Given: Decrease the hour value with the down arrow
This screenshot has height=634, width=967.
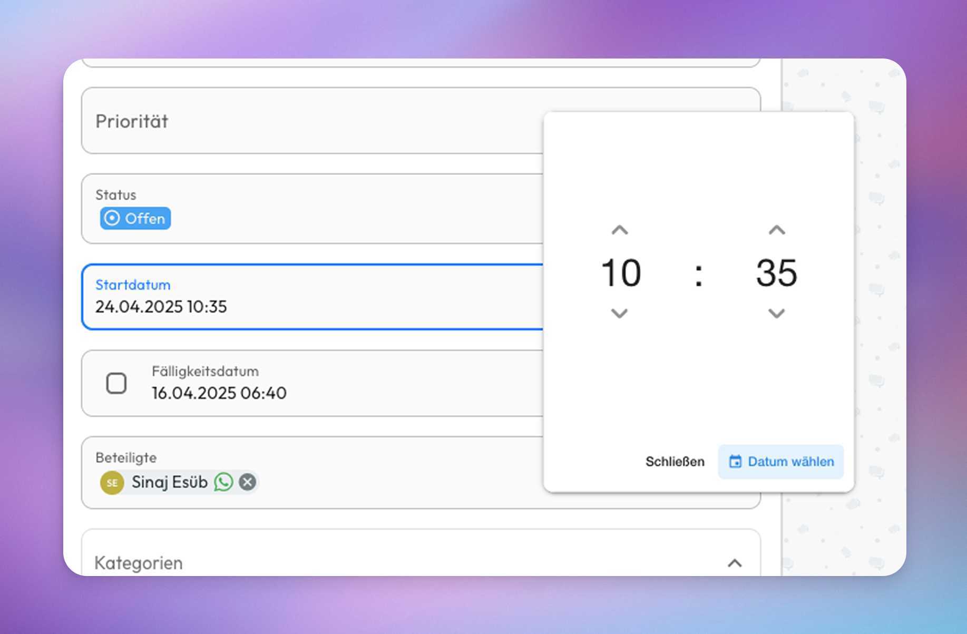Looking at the screenshot, I should pyautogui.click(x=619, y=314).
